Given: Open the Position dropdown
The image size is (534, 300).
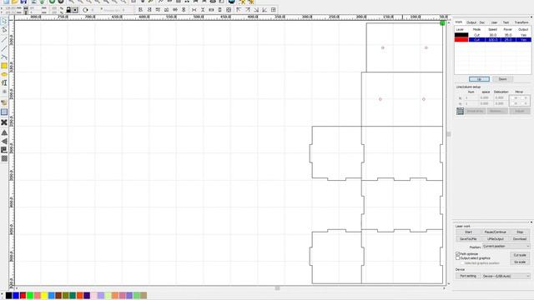Looking at the screenshot, I should (x=506, y=247).
